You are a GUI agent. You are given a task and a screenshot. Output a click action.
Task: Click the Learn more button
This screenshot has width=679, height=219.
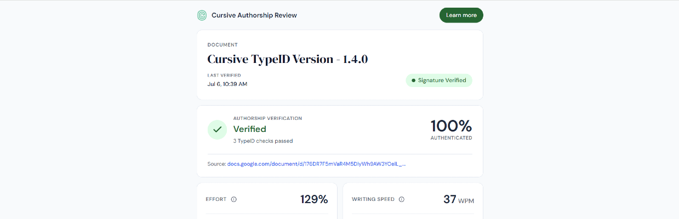point(461,15)
